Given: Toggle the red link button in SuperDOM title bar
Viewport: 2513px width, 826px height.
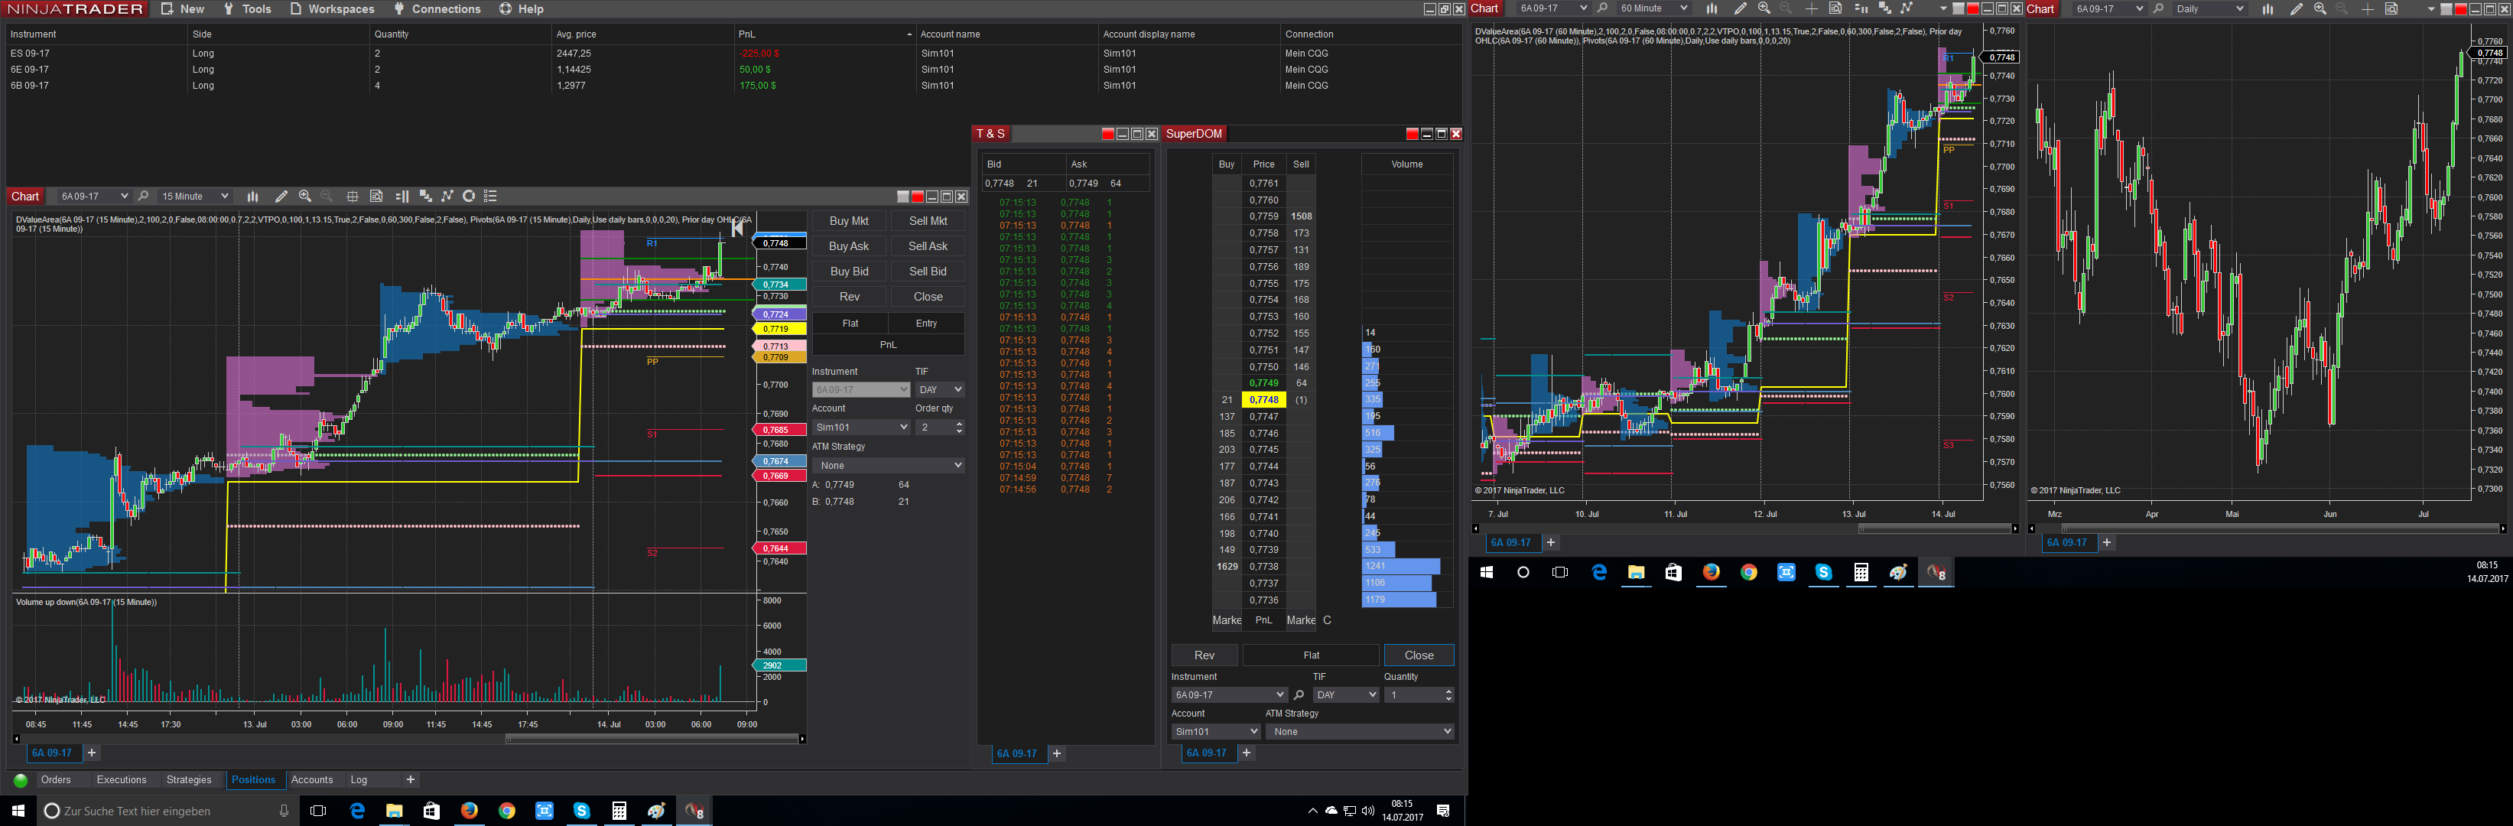Looking at the screenshot, I should (1412, 134).
